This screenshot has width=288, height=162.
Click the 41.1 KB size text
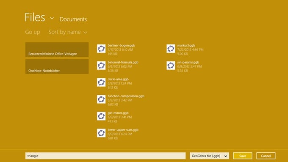click(x=112, y=121)
